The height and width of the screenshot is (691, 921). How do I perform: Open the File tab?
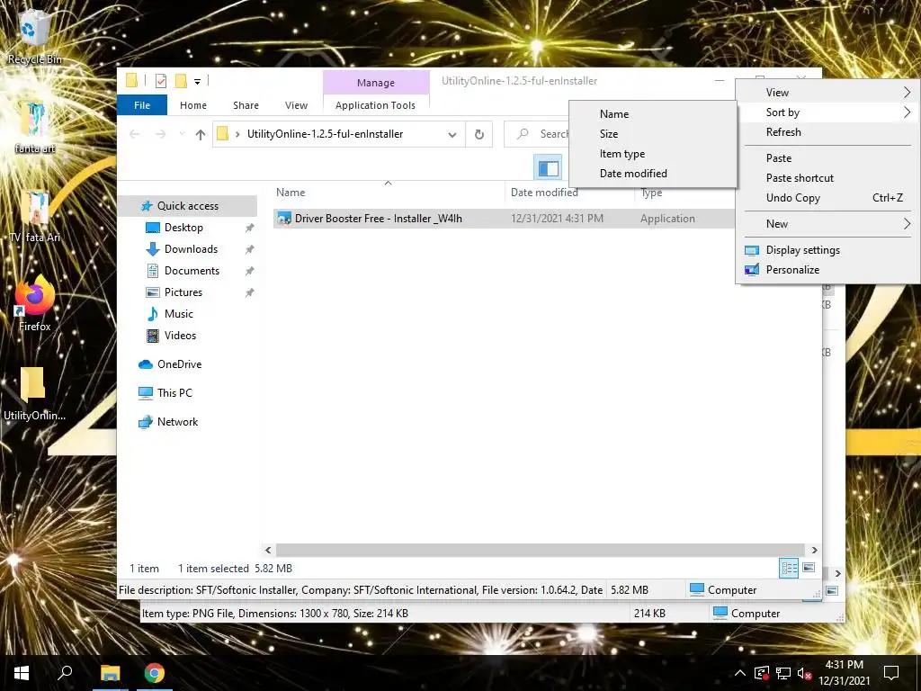pyautogui.click(x=142, y=105)
